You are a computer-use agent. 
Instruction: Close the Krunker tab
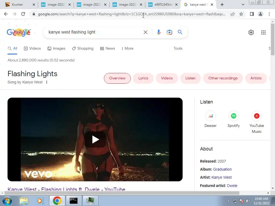click(34, 5)
